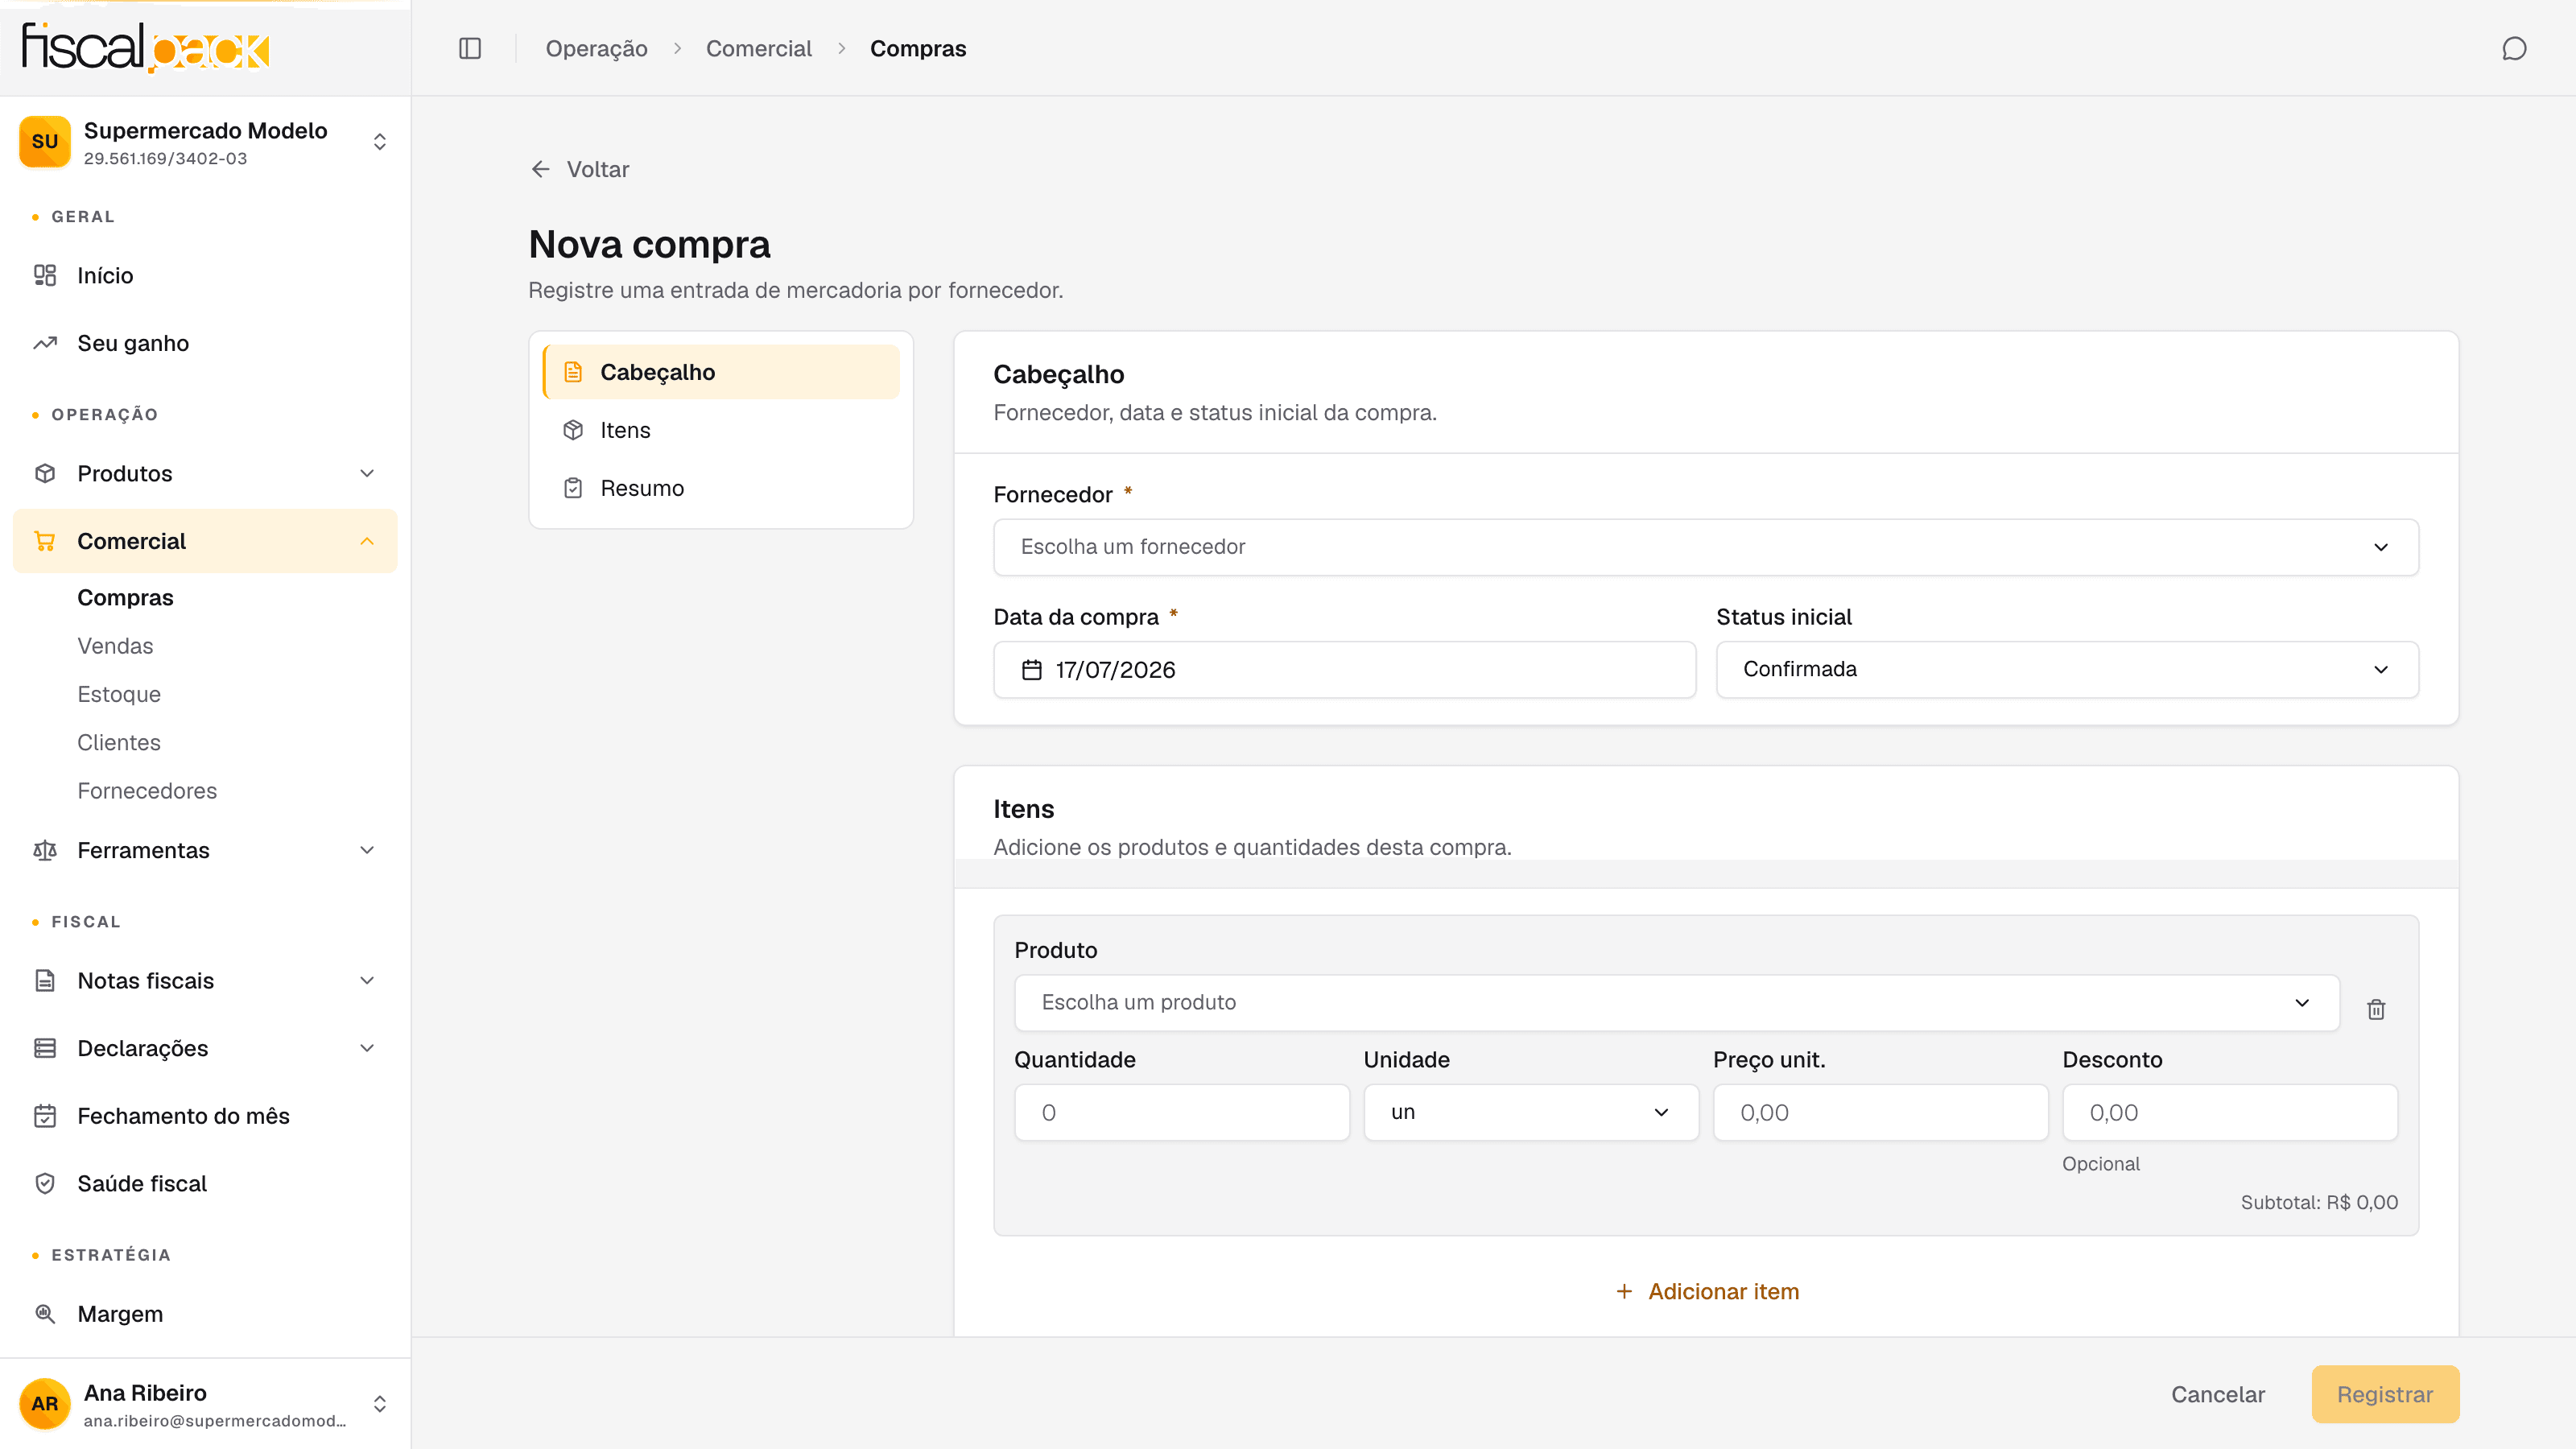Delete the item with trash icon

pos(2376,1009)
